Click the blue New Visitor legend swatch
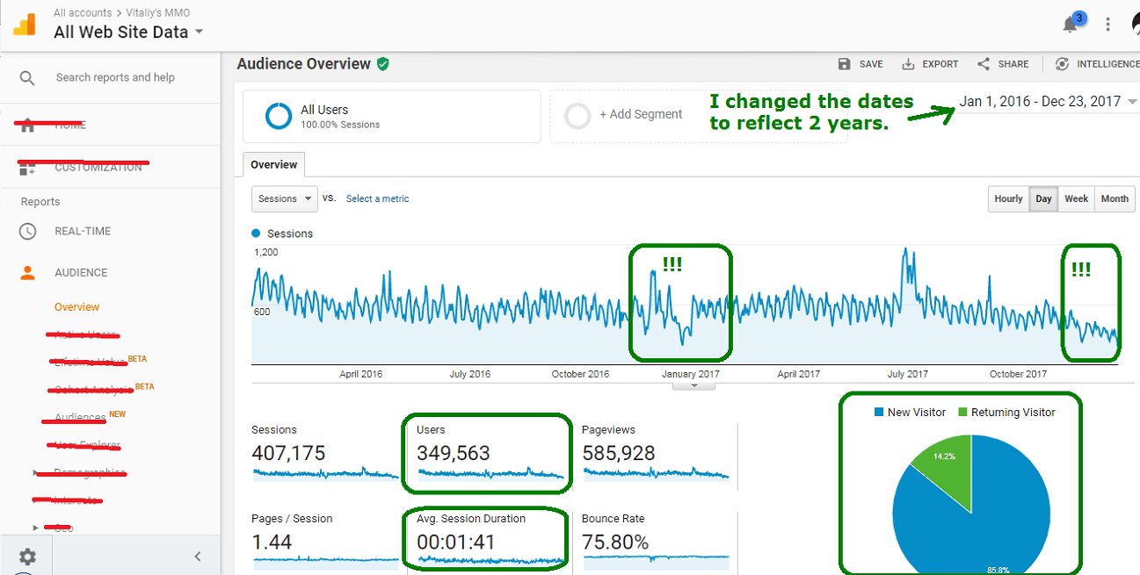 click(x=880, y=412)
